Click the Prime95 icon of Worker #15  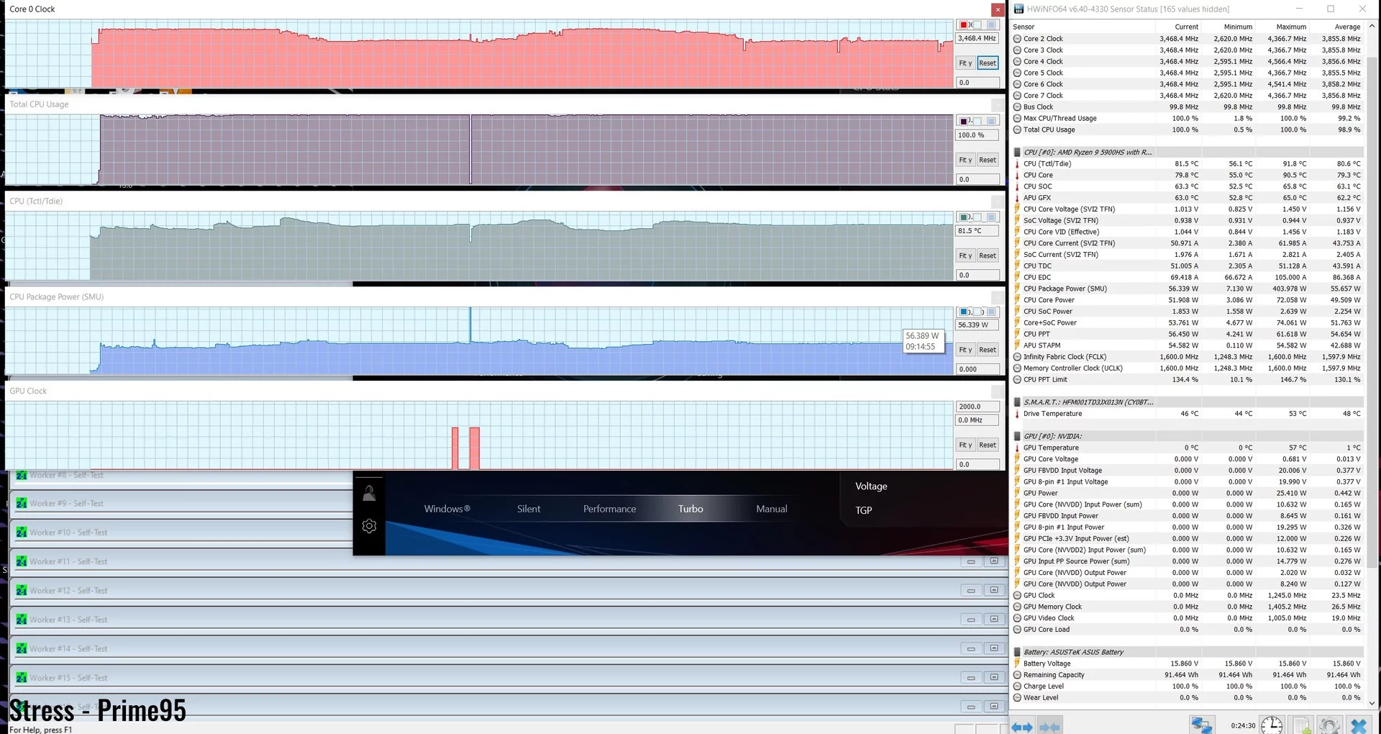(22, 678)
